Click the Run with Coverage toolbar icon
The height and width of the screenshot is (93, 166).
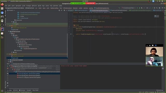142,8
